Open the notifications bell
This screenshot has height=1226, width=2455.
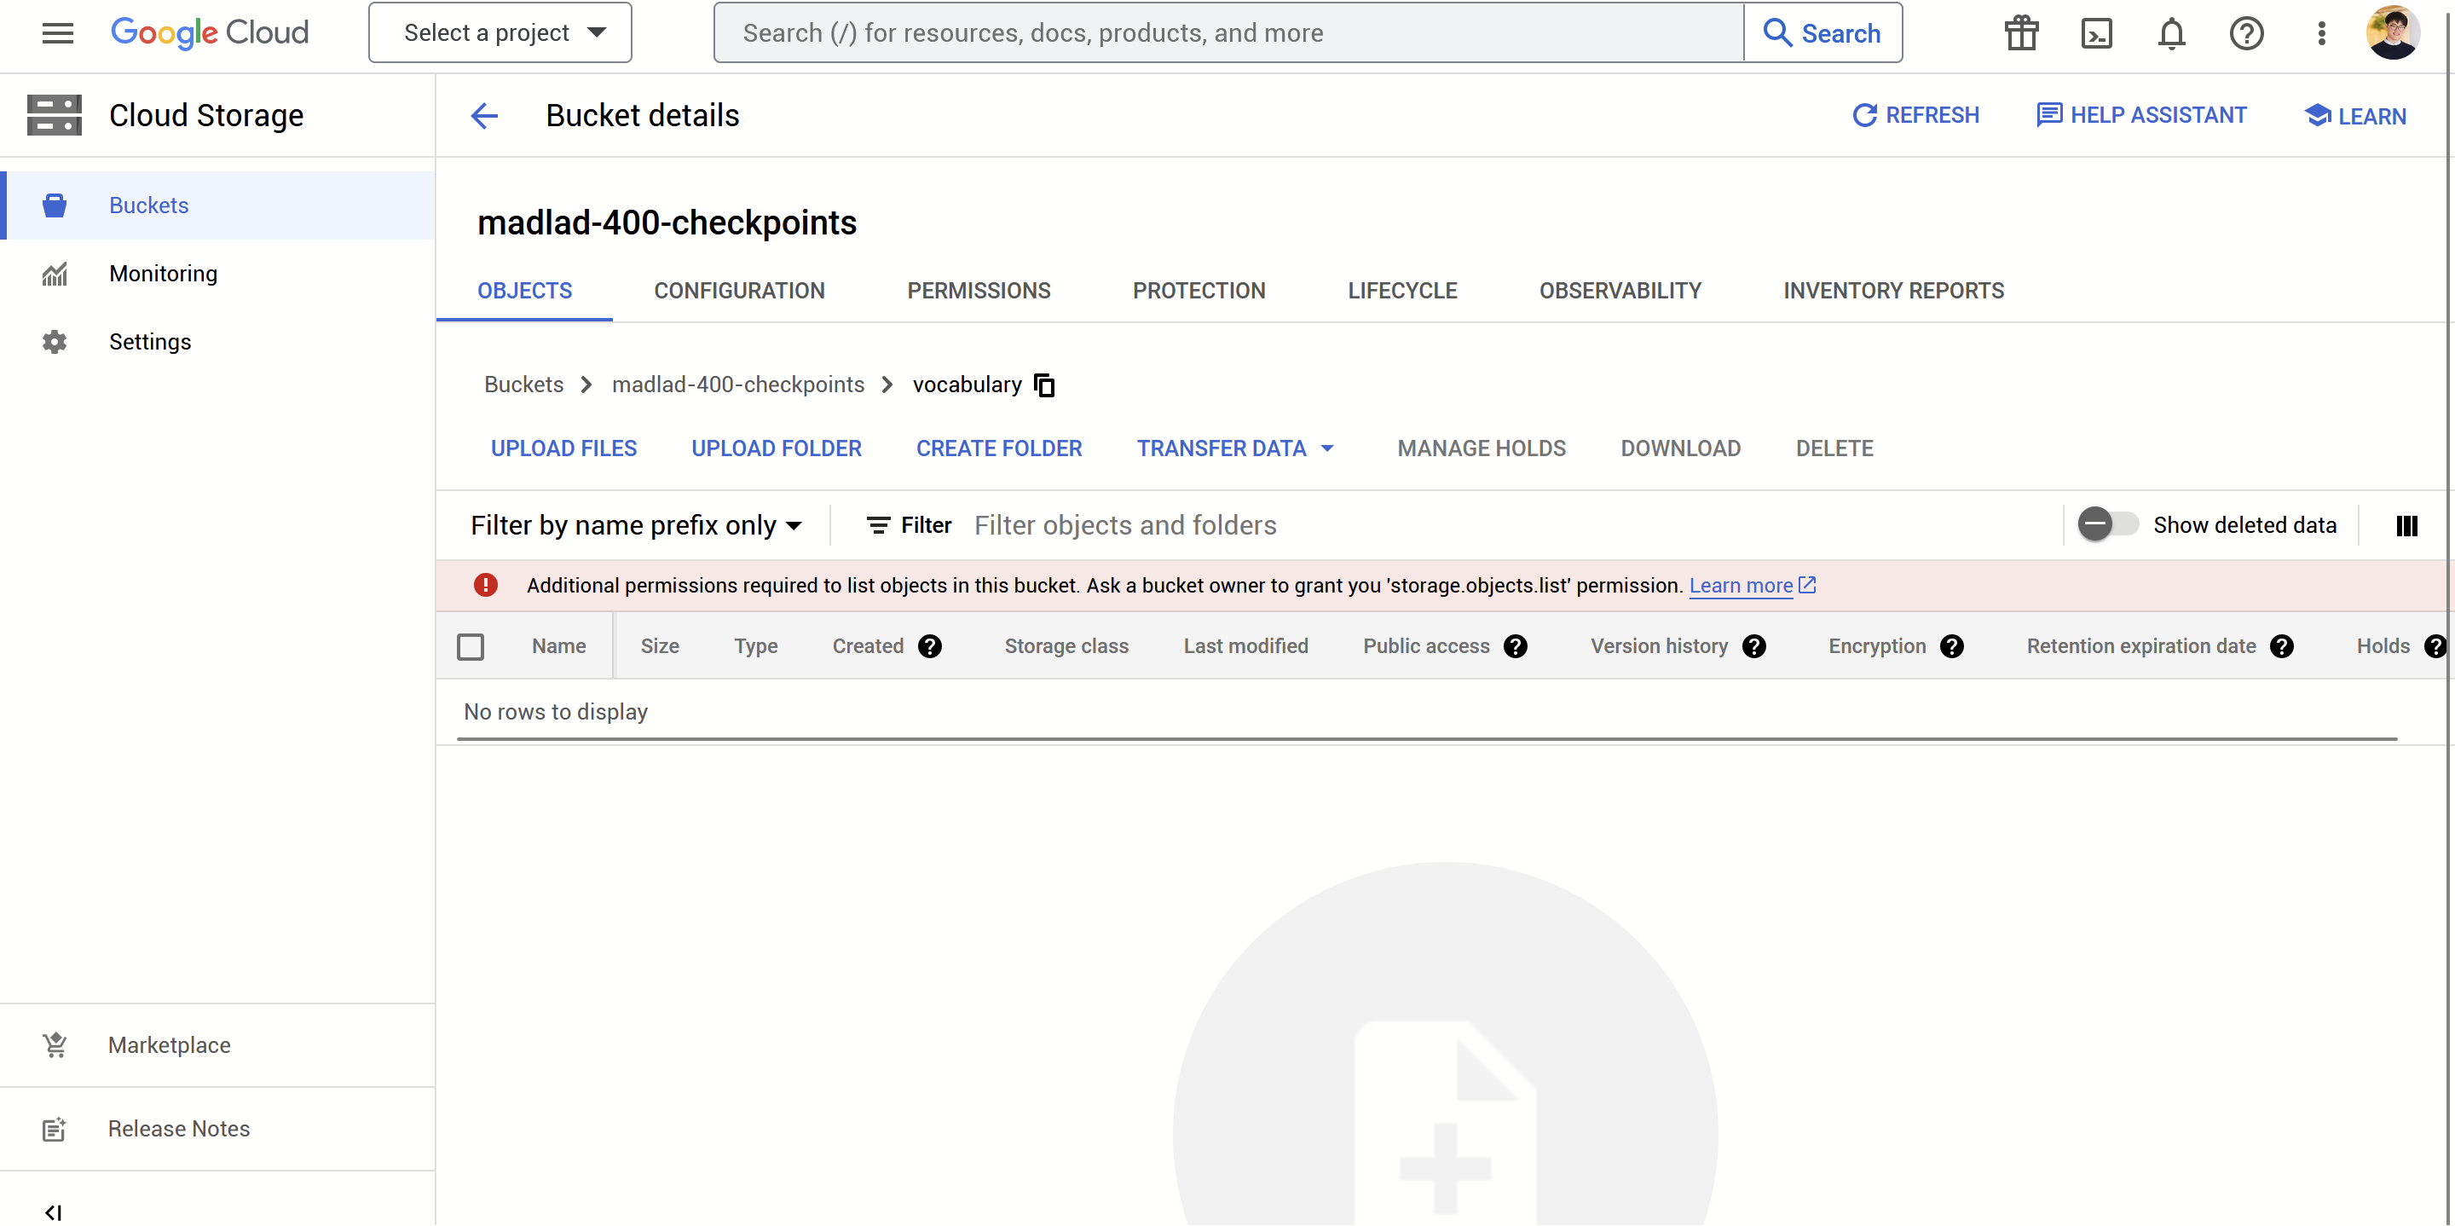(2171, 32)
